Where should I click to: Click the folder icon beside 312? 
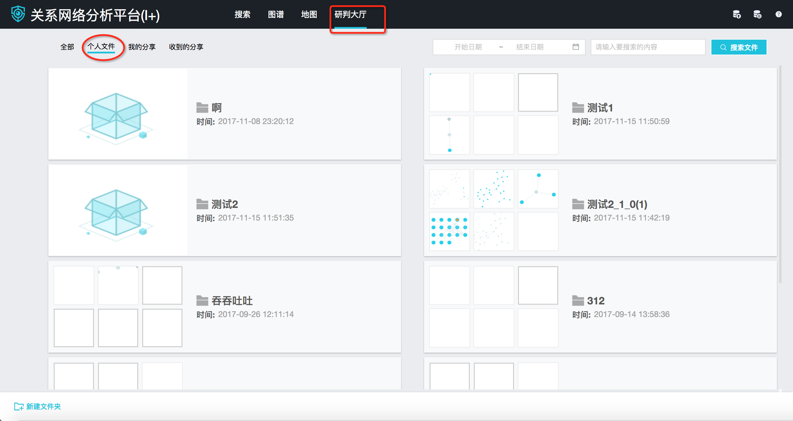[578, 301]
